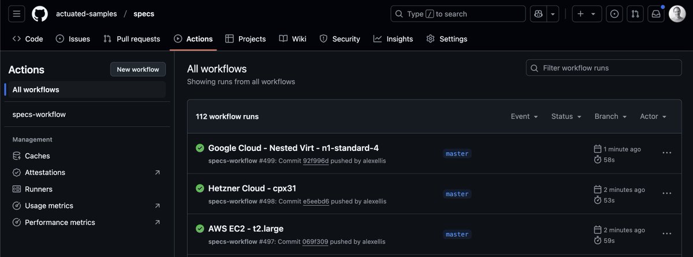Open the hamburger navigation menu
The image size is (693, 257).
tap(17, 14)
